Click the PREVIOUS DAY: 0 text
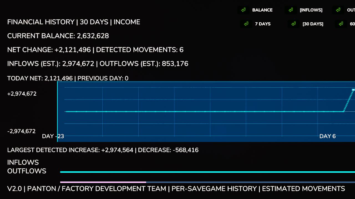Image resolution: width=355 pixels, height=199 pixels. coord(103,78)
